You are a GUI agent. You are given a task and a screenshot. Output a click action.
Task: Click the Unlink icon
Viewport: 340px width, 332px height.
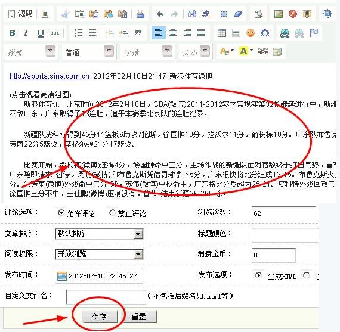coord(299,33)
